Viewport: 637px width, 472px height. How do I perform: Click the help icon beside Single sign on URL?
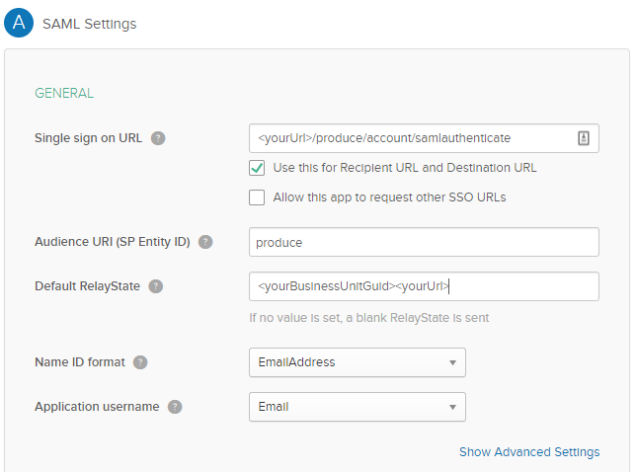point(158,138)
